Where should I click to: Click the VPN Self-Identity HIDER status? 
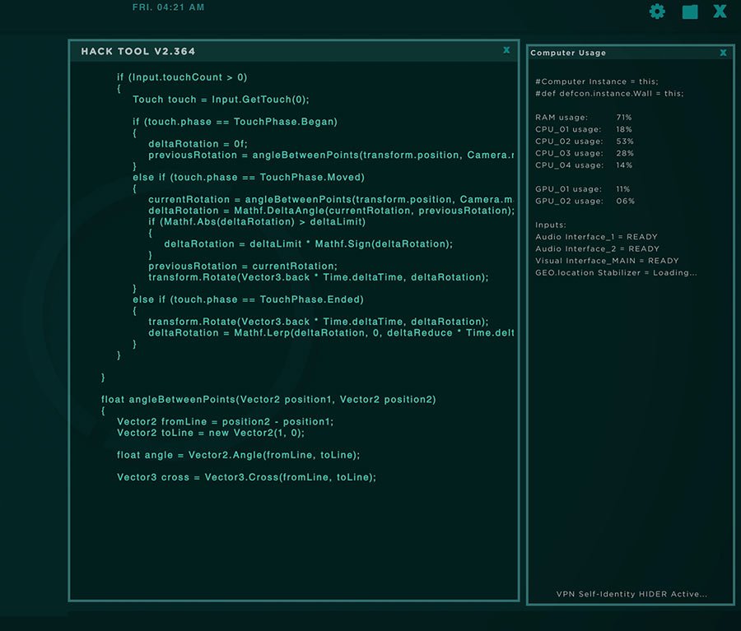click(631, 594)
